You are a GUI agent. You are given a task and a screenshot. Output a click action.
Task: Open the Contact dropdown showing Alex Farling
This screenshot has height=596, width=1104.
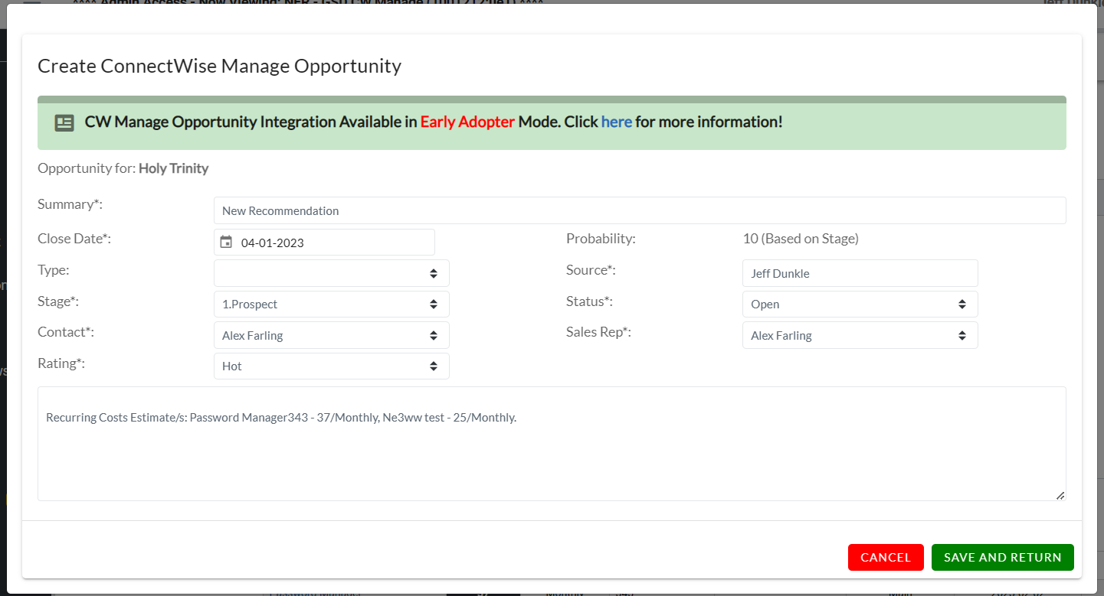(x=331, y=335)
